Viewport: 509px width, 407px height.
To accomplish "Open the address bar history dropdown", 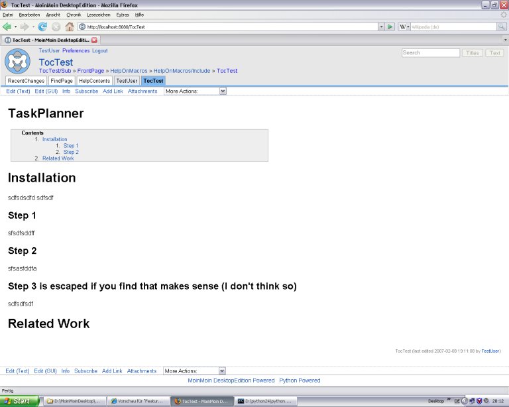I will click(x=380, y=27).
